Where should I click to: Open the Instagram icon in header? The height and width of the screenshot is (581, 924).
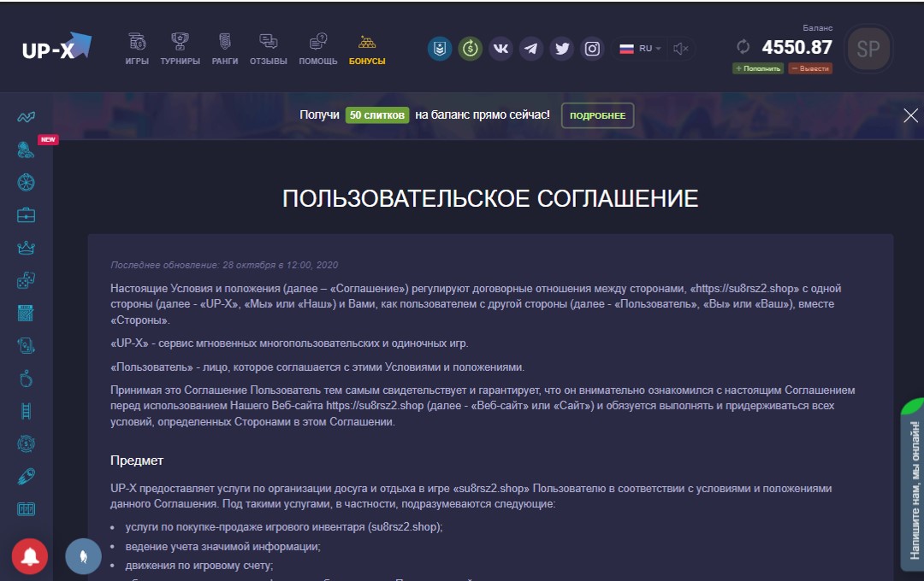click(592, 49)
